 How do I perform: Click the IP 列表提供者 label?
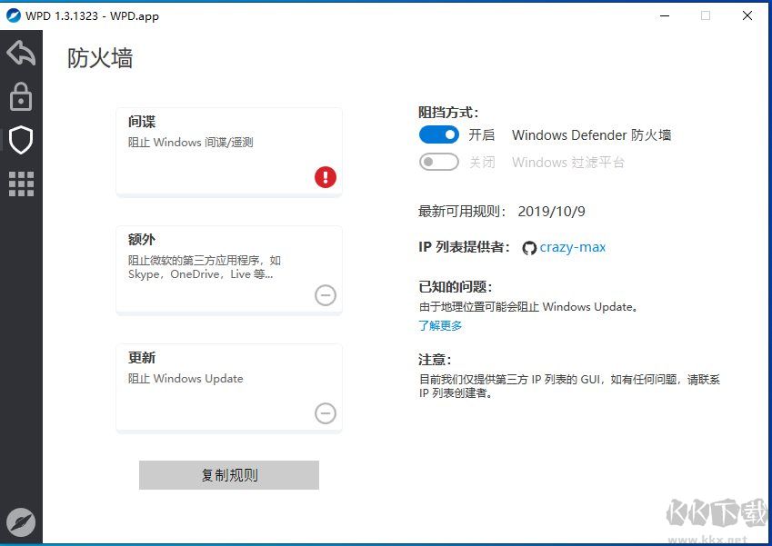[464, 247]
